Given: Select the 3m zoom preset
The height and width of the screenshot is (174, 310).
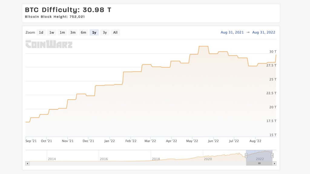Looking at the screenshot, I should [x=72, y=32].
